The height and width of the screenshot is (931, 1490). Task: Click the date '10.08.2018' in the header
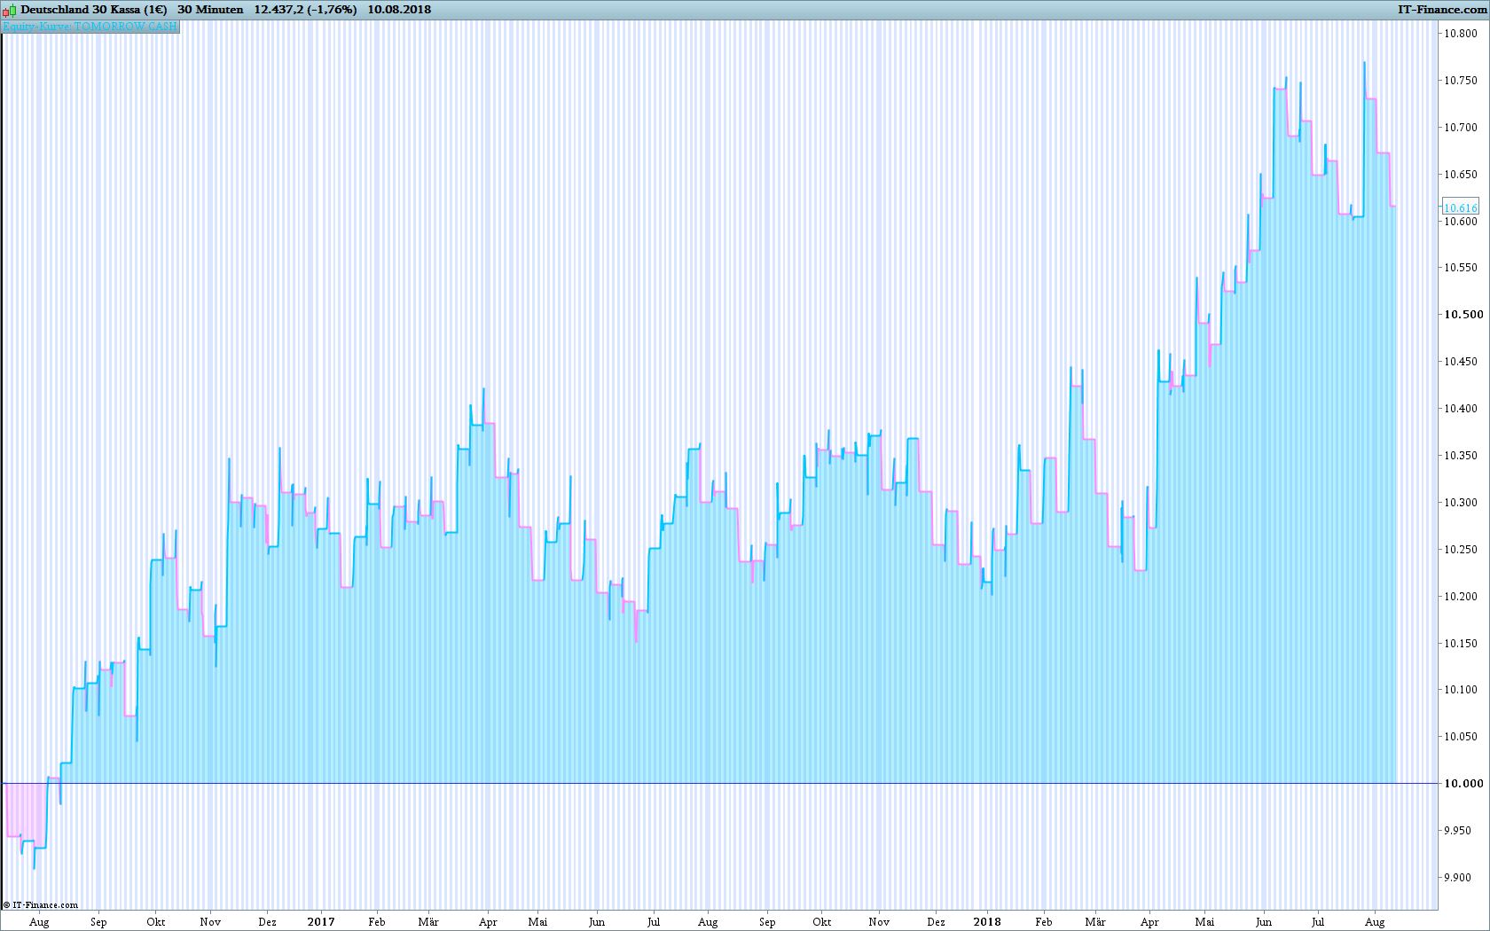coord(399,10)
